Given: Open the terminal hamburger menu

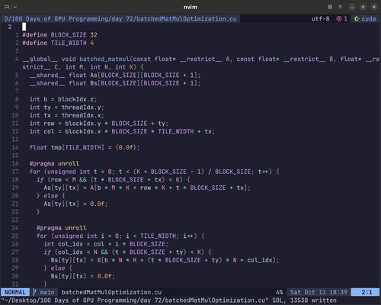Looking at the screenshot, I should point(340,7).
